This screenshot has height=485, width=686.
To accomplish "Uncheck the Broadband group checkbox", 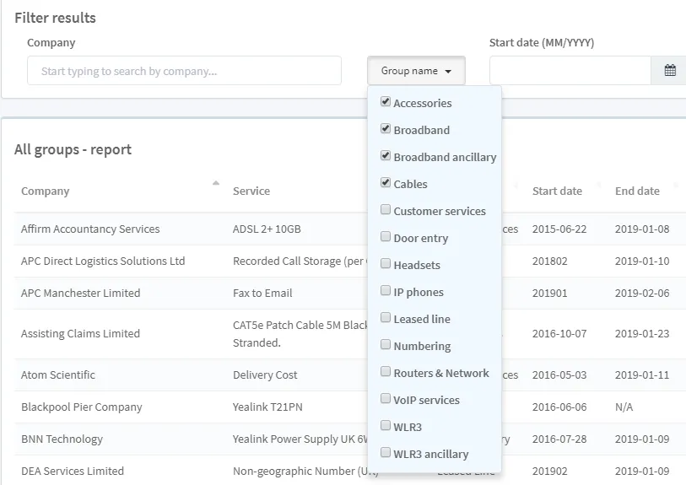I will click(386, 130).
